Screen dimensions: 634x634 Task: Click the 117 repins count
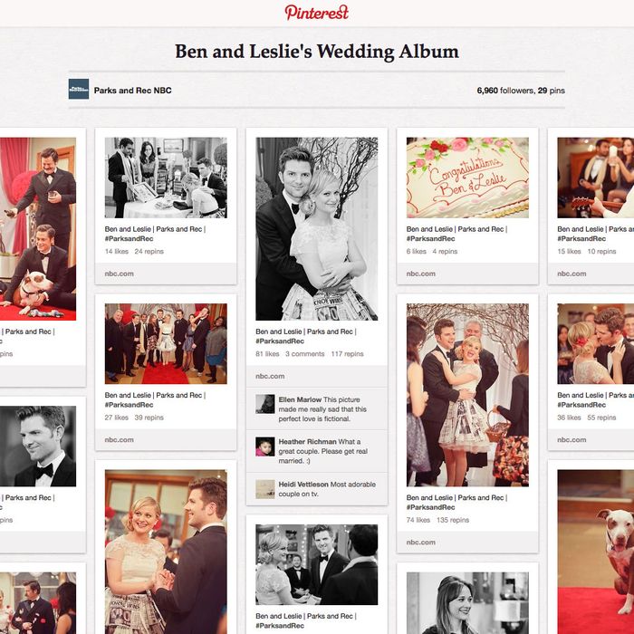point(347,354)
